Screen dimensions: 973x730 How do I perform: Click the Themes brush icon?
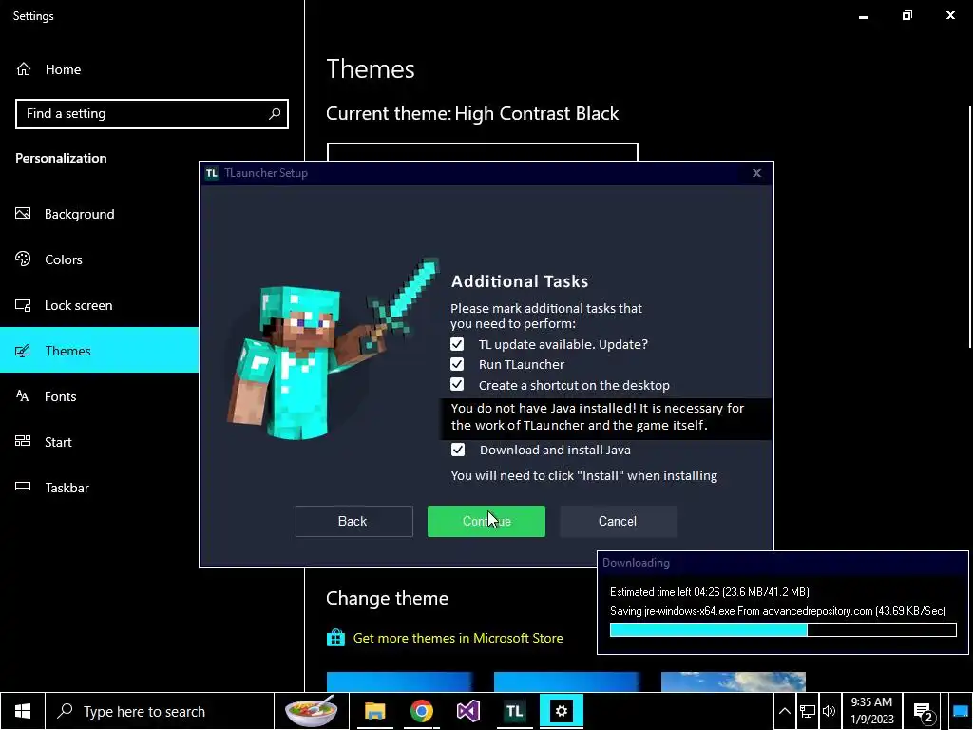(23, 351)
